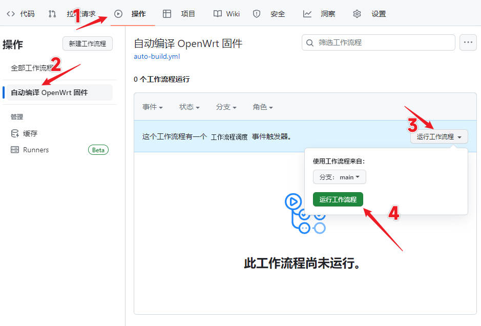The width and height of the screenshot is (481, 326).
Task: Click the Beta badge beside Runners
Action: [98, 150]
